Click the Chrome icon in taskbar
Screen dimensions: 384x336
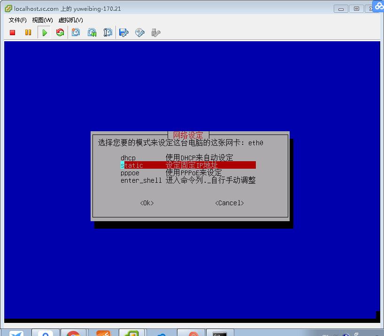(73, 333)
